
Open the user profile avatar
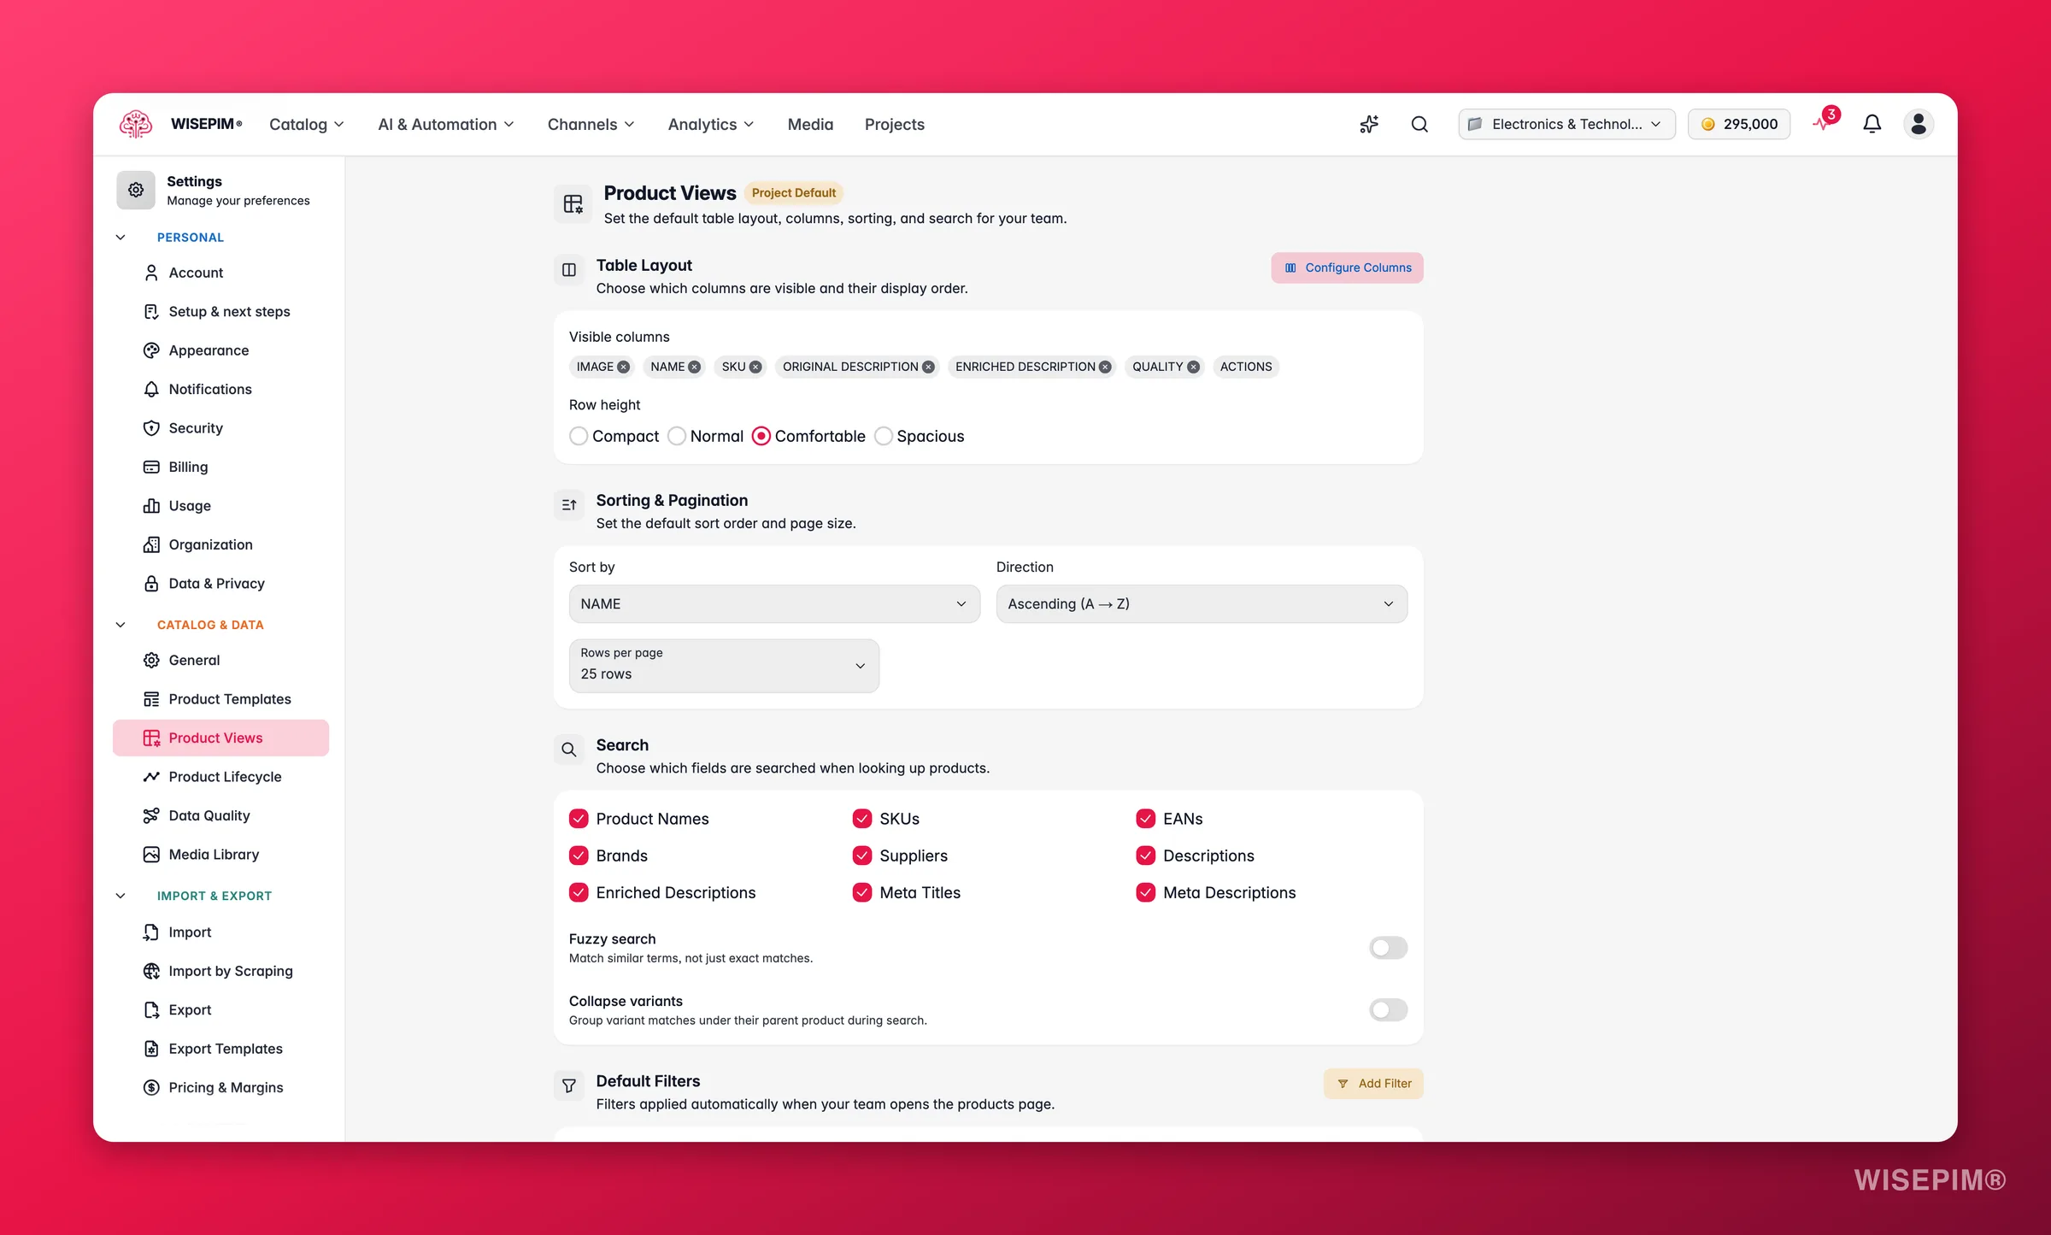1919,124
